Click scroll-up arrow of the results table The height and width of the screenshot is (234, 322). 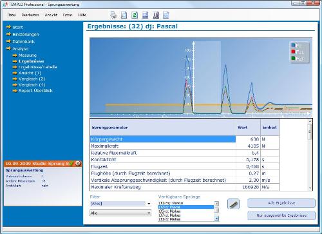(310, 121)
